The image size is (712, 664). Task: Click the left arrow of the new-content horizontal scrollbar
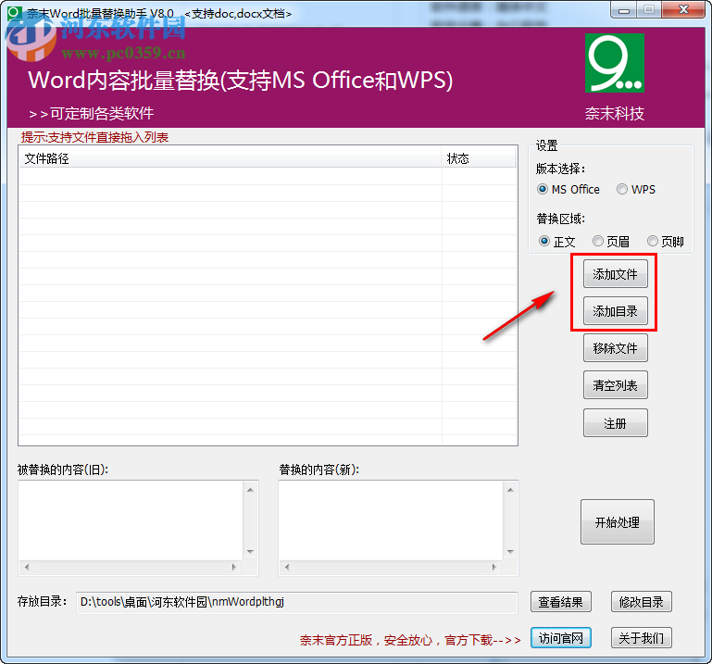tap(287, 567)
